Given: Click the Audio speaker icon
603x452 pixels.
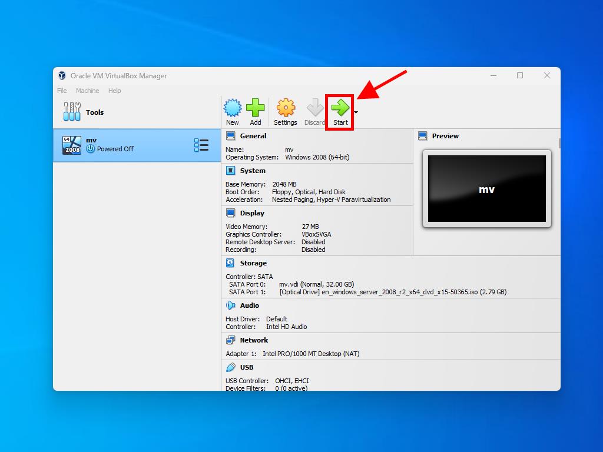Looking at the screenshot, I should point(230,305).
